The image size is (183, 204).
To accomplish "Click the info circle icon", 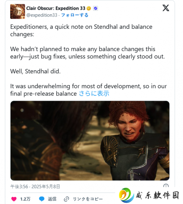I will coord(166,186).
